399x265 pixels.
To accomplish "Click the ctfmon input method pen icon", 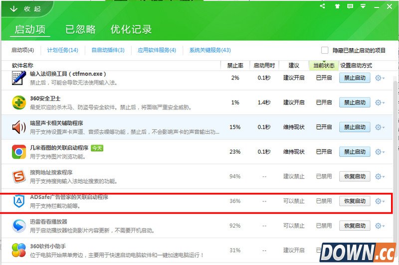I will point(19,78).
